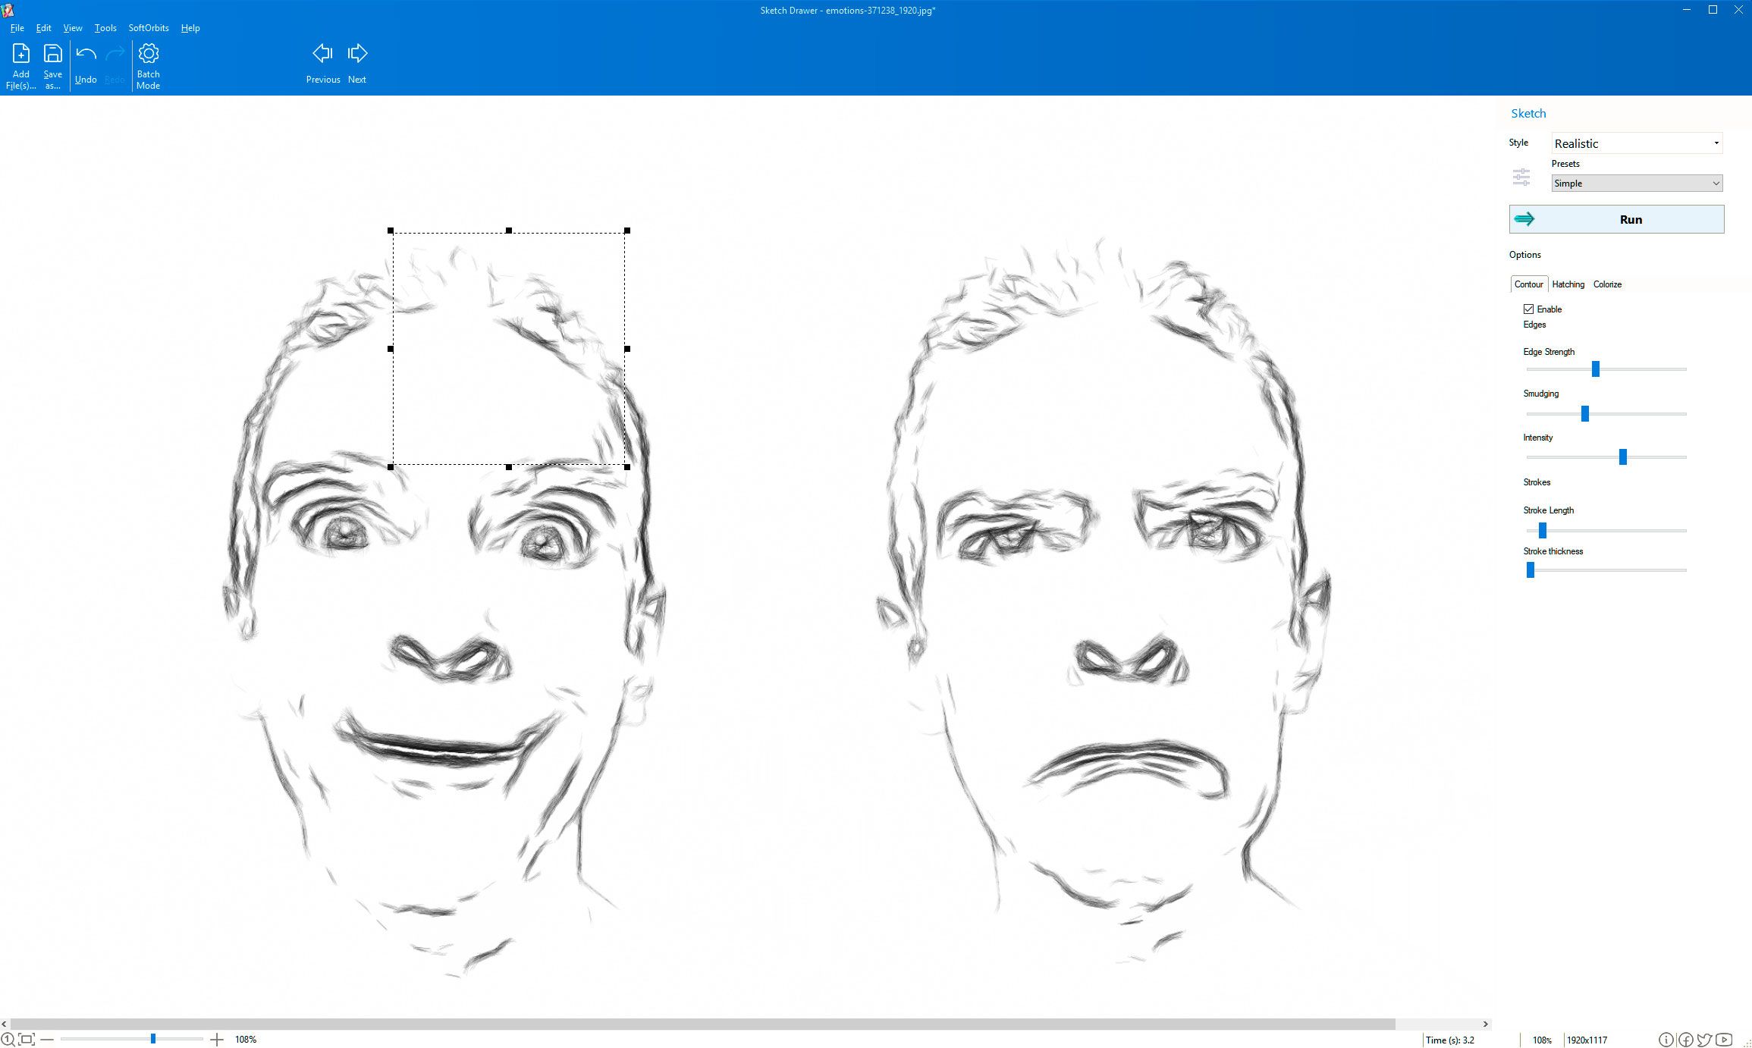Click the zoom percentage input field
Viewport: 1752px width, 1048px height.
(246, 1039)
